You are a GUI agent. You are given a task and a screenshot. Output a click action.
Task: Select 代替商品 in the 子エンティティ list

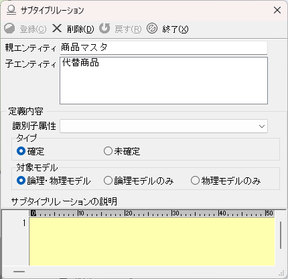[80, 63]
